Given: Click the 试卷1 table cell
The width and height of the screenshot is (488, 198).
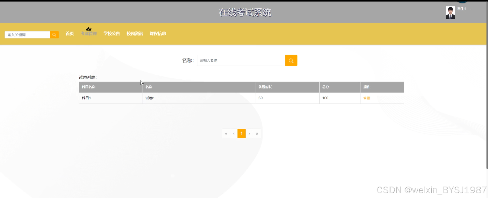Looking at the screenshot, I should (199, 98).
